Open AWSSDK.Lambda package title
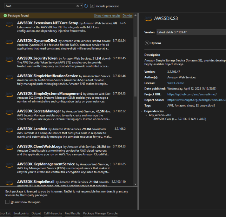 point(32,129)
